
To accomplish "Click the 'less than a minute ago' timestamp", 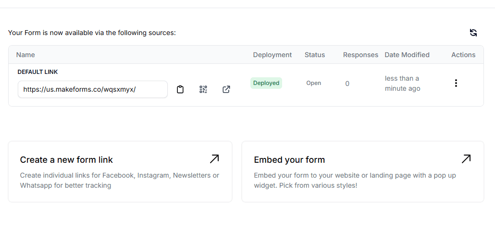I will click(x=402, y=84).
